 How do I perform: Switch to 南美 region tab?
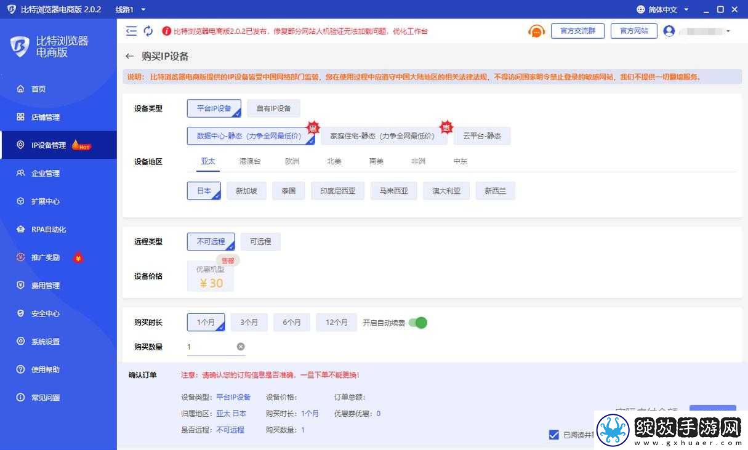pyautogui.click(x=376, y=161)
